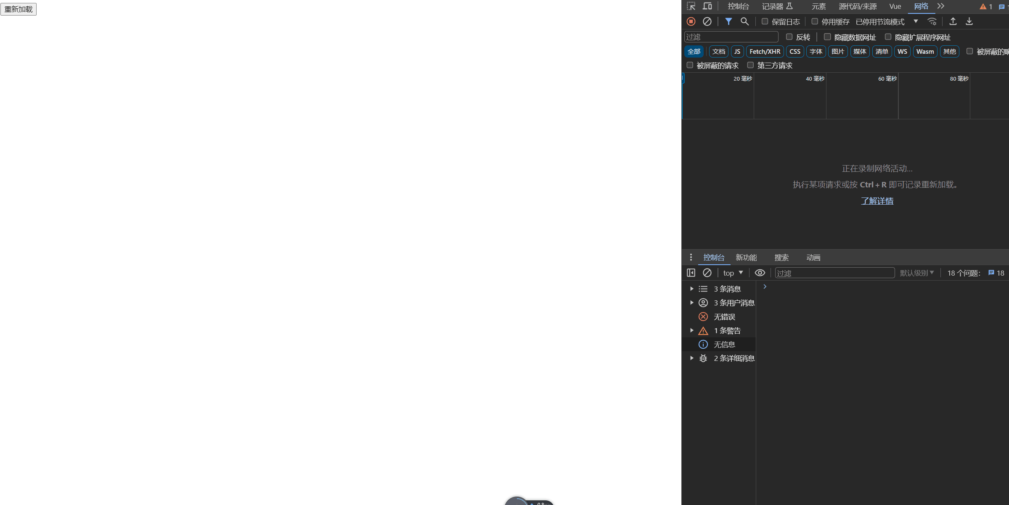Image resolution: width=1009 pixels, height=505 pixels.
Task: Toggle the device emulation toolbar
Action: [x=707, y=6]
